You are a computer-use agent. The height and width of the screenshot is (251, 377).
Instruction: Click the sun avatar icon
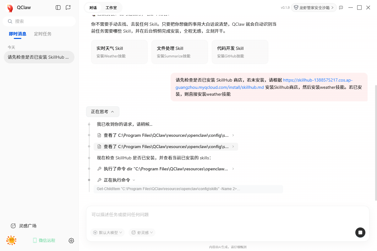tap(11, 240)
